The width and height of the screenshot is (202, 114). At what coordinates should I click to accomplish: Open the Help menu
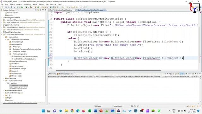pos(60,4)
